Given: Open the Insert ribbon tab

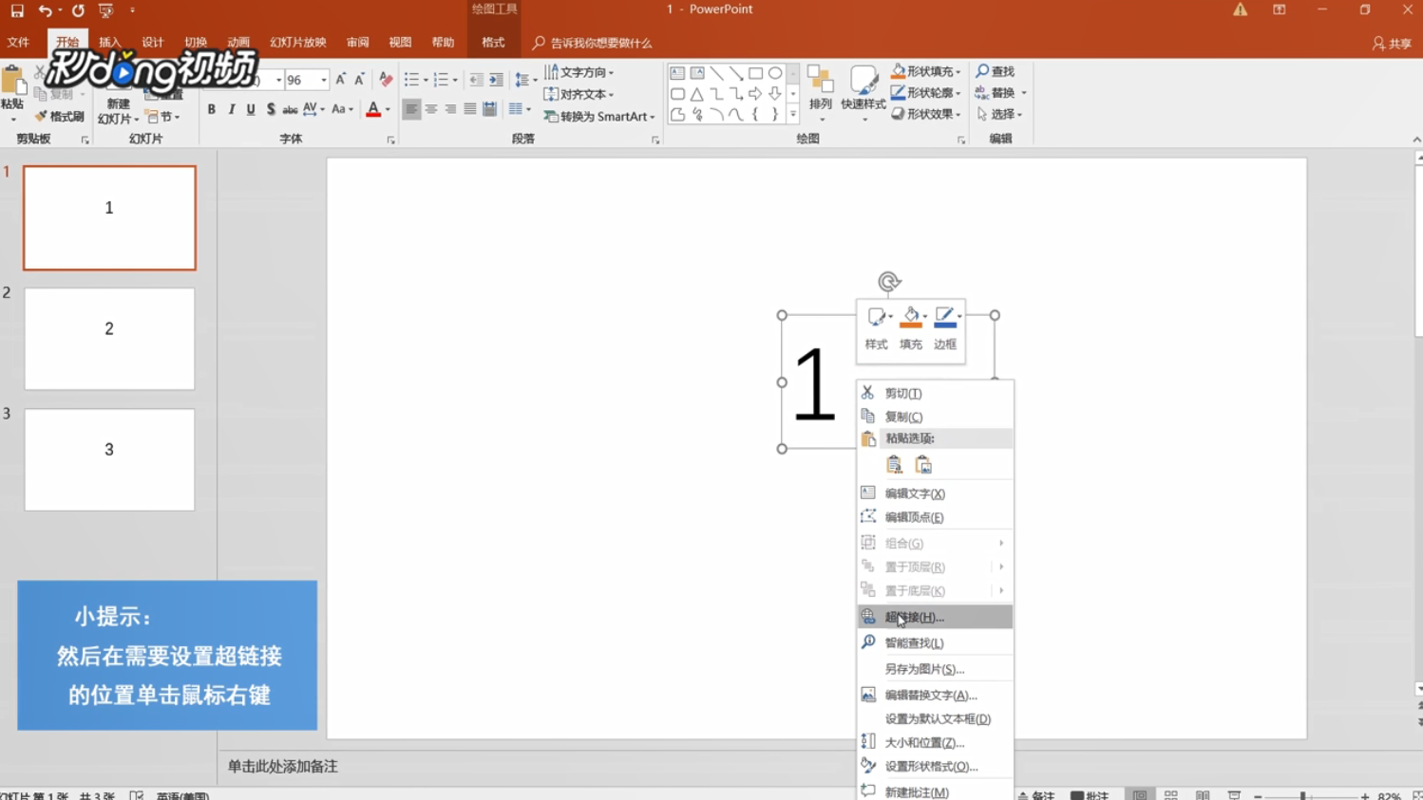Looking at the screenshot, I should click(110, 43).
